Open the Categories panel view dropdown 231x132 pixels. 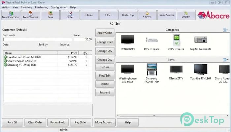point(226,30)
